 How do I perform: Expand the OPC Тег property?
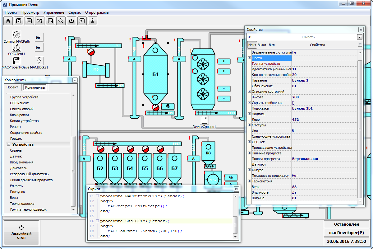249,142
